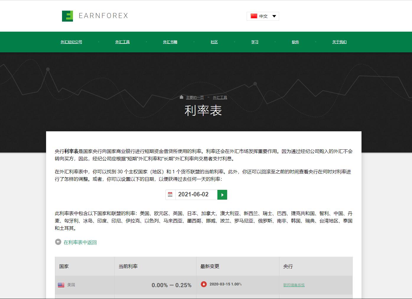This screenshot has height=299, width=412.
Task: Go to the 社区 community menu
Action: click(214, 42)
